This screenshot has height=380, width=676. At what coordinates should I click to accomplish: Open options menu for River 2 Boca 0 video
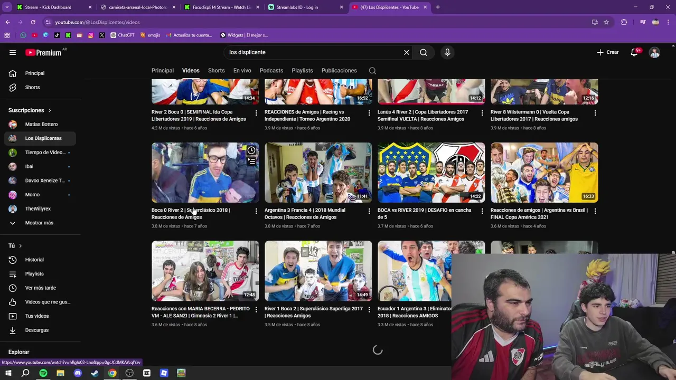pos(256,113)
